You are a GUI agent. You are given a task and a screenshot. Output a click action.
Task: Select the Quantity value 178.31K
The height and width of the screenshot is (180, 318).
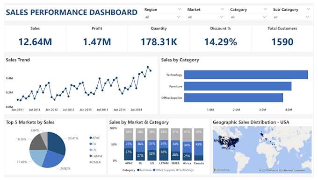pyautogui.click(x=159, y=42)
